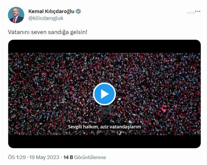Open the Kemal Kılıçdaroğlu display name link

click(51, 11)
